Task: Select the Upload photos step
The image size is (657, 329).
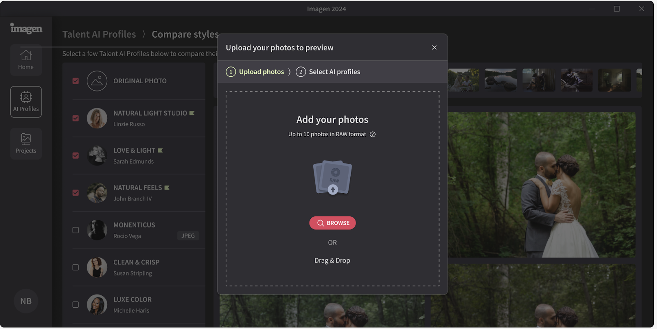Action: (255, 72)
